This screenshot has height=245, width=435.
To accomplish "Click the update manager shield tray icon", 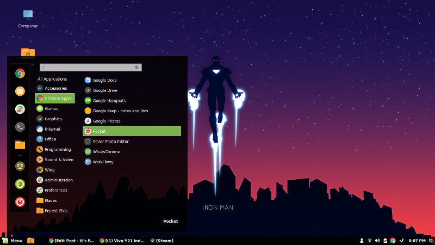I will [385, 241].
